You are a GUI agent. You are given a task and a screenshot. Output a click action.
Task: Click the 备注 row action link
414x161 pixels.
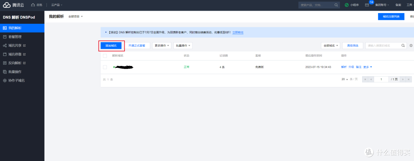click(x=358, y=67)
